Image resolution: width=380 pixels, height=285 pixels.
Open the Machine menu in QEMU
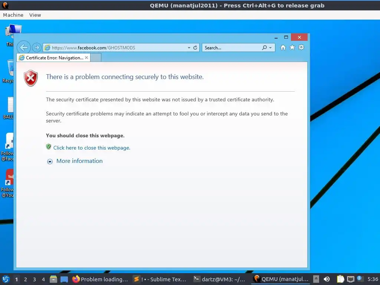point(13,15)
